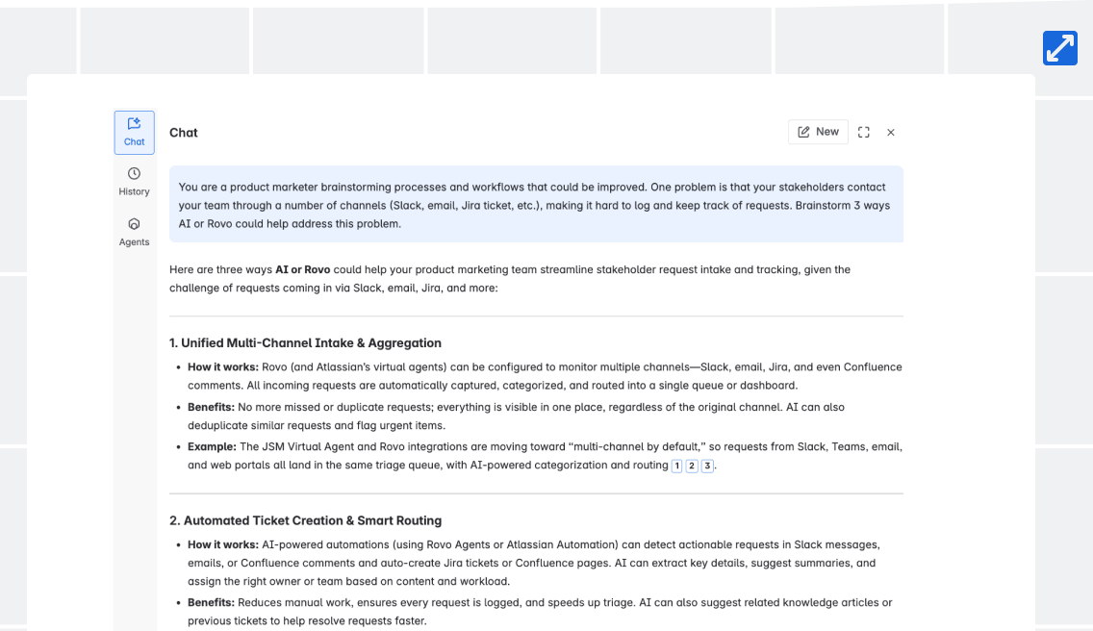Click the user prompt message bubble

(536, 204)
